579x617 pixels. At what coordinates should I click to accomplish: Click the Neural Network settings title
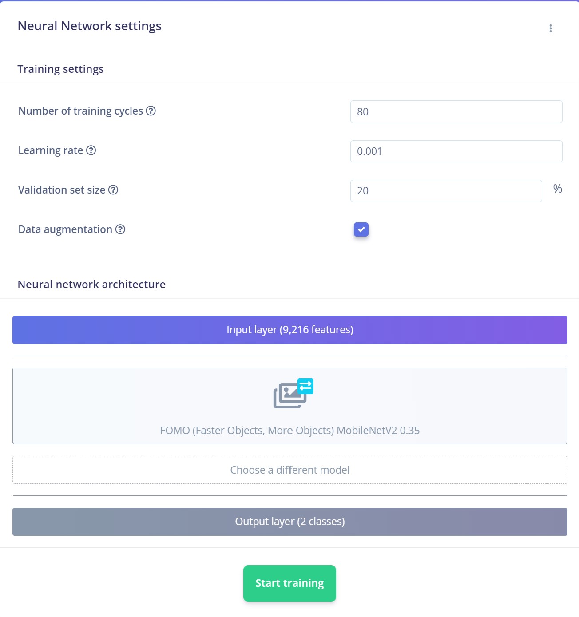[x=89, y=26]
